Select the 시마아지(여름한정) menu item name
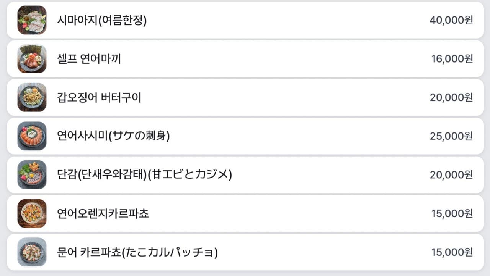This screenshot has width=490, height=276. coord(102,20)
